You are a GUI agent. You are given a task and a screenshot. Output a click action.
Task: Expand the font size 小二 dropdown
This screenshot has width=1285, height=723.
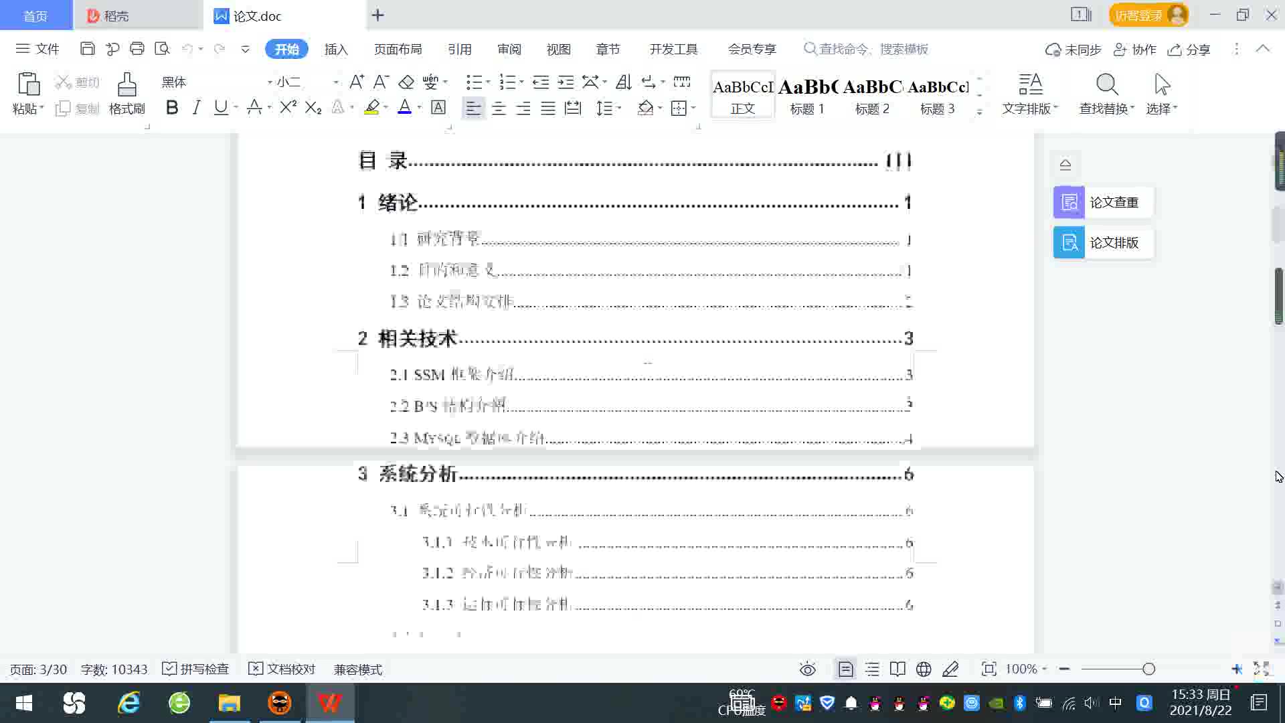(336, 82)
